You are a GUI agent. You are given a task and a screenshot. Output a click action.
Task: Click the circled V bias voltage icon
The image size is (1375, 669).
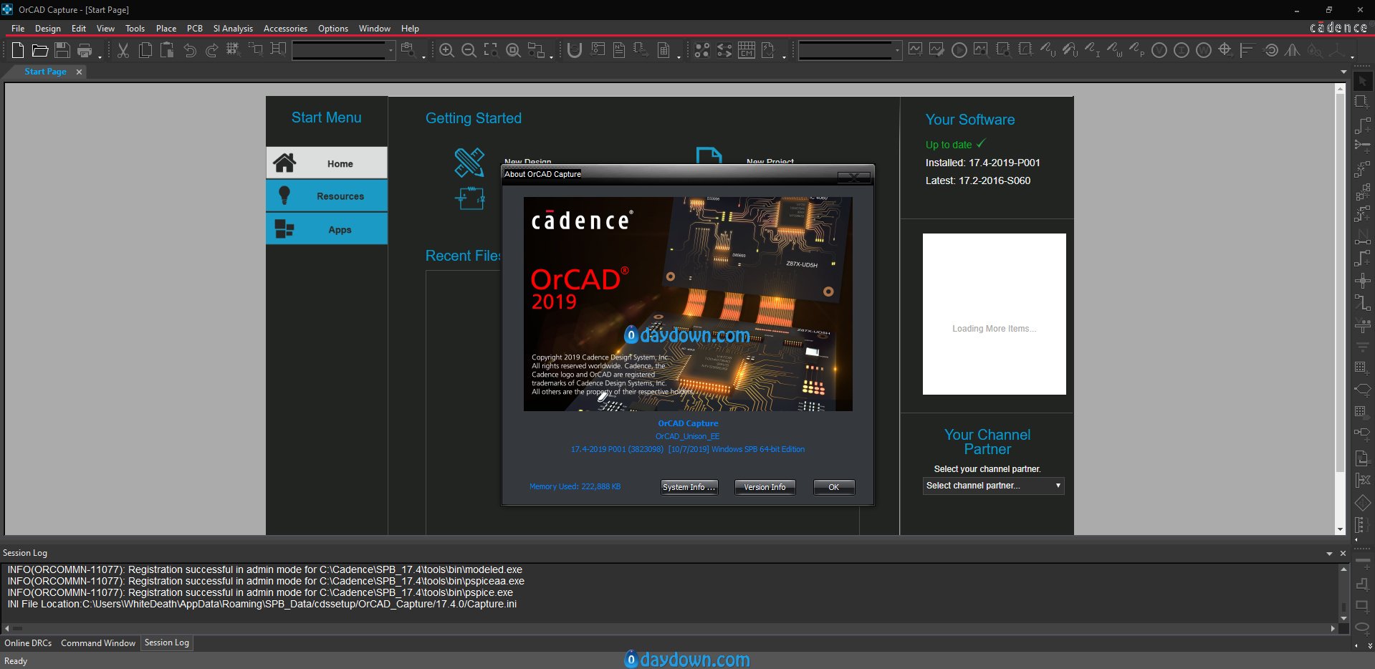pyautogui.click(x=1159, y=50)
